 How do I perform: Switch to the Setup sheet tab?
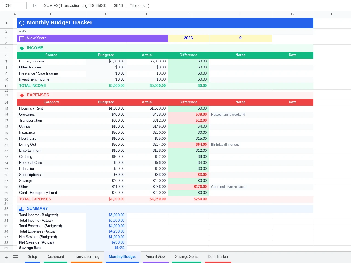pyautogui.click(x=32, y=257)
